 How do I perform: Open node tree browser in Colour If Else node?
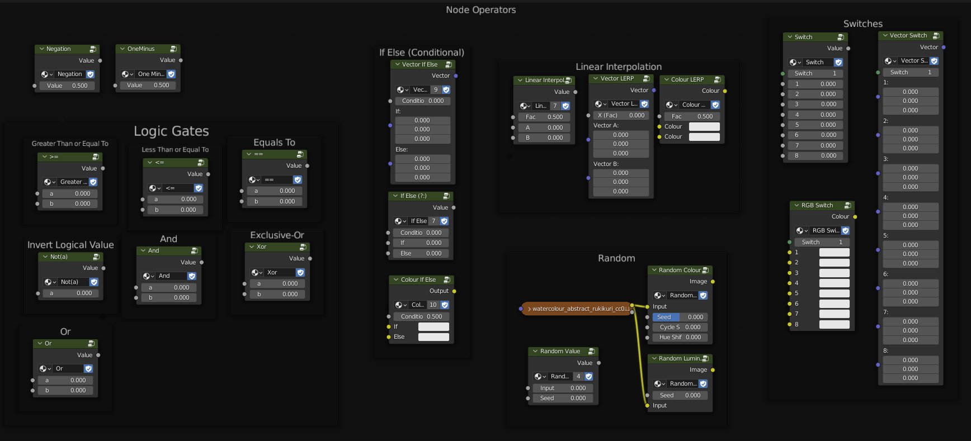pos(401,305)
